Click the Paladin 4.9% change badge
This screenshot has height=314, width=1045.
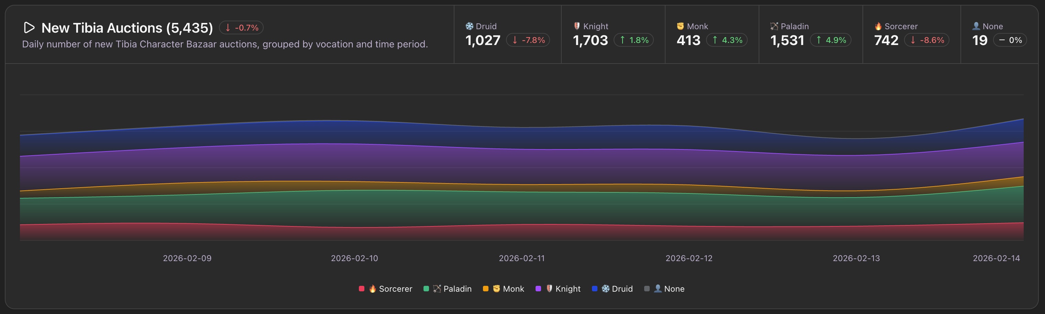830,40
